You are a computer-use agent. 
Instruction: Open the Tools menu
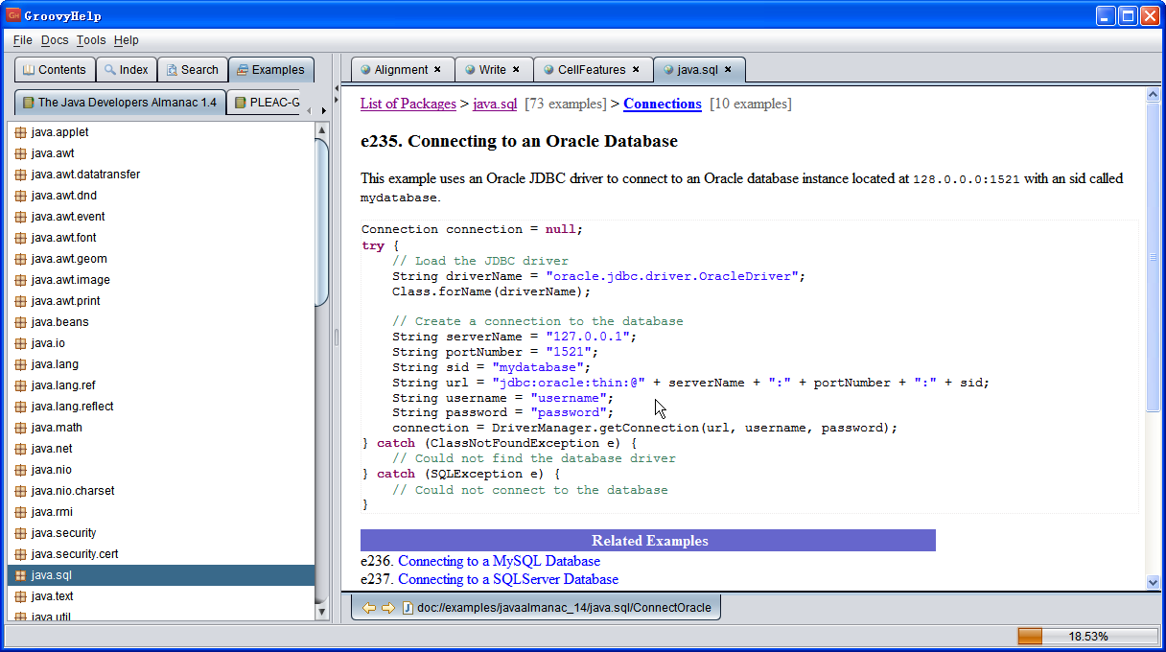point(91,40)
